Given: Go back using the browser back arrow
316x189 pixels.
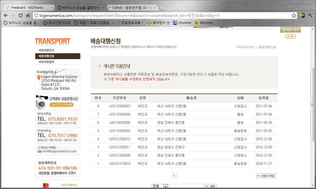Looking at the screenshot, I should (6, 16).
